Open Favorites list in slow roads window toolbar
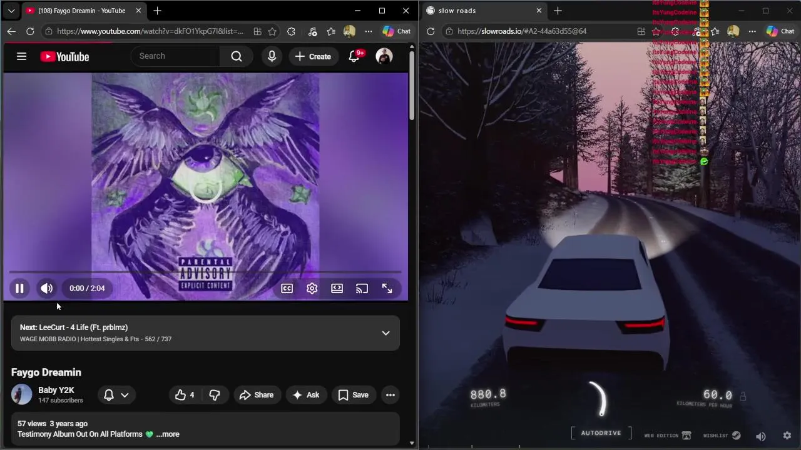This screenshot has width=801, height=450. [x=715, y=31]
